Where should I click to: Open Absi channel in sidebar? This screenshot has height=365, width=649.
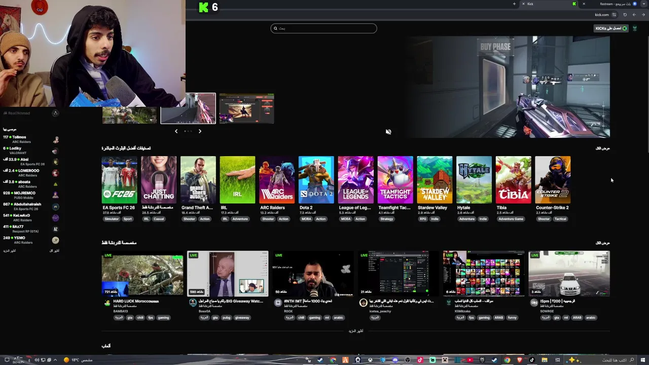[30, 162]
